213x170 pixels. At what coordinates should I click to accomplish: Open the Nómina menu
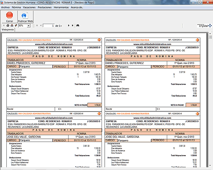point(16,7)
